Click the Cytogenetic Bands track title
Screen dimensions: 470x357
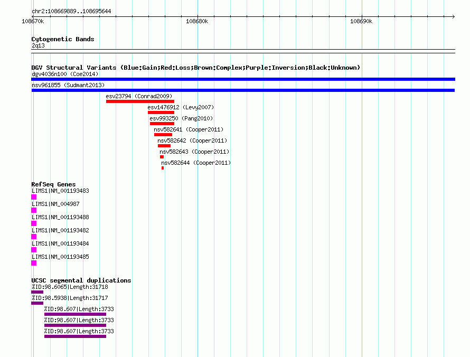[63, 39]
